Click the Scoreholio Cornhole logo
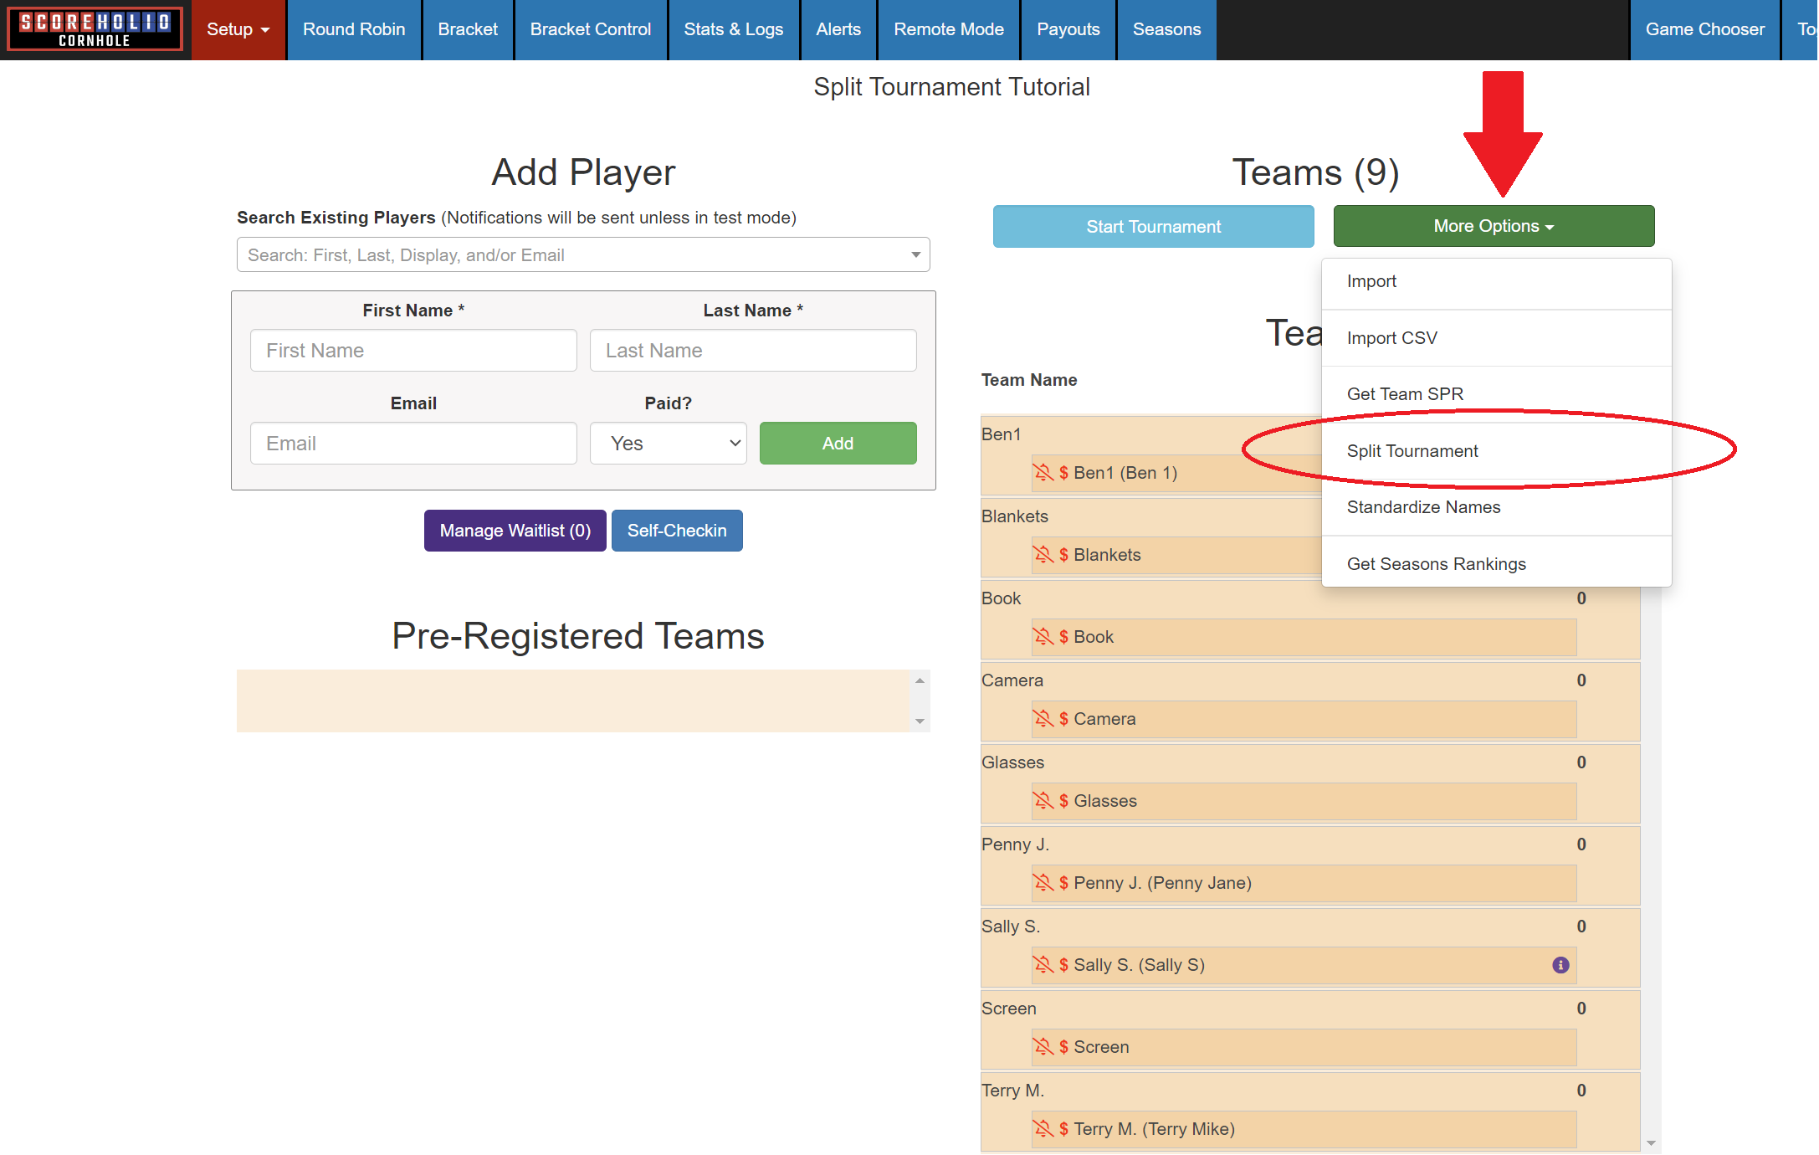 95,29
